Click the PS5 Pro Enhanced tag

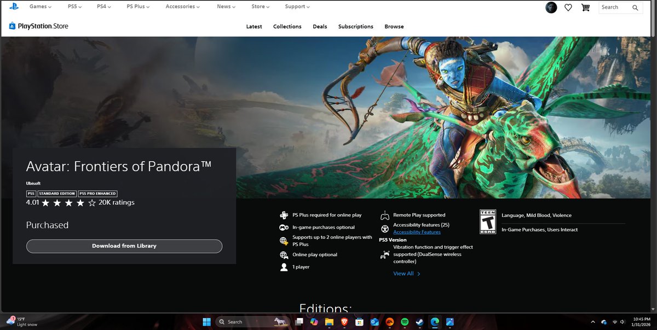97,193
